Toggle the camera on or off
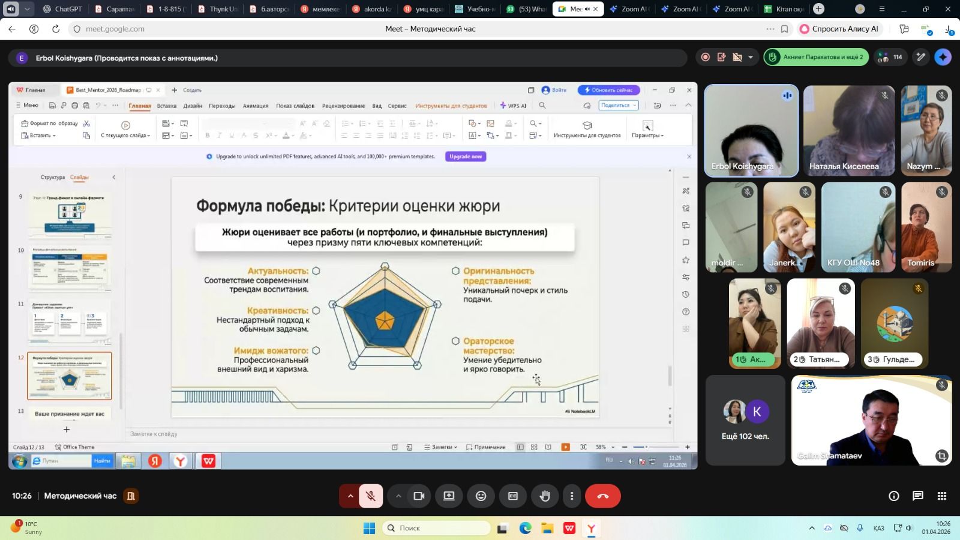The width and height of the screenshot is (960, 540). point(419,496)
